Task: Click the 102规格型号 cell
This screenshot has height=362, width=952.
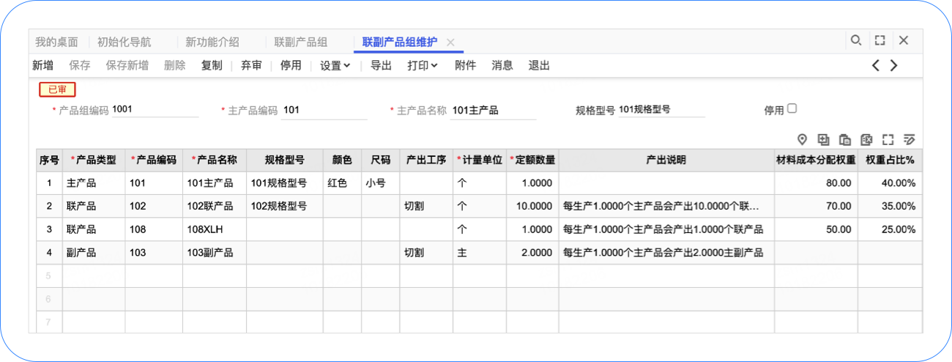Action: click(284, 207)
